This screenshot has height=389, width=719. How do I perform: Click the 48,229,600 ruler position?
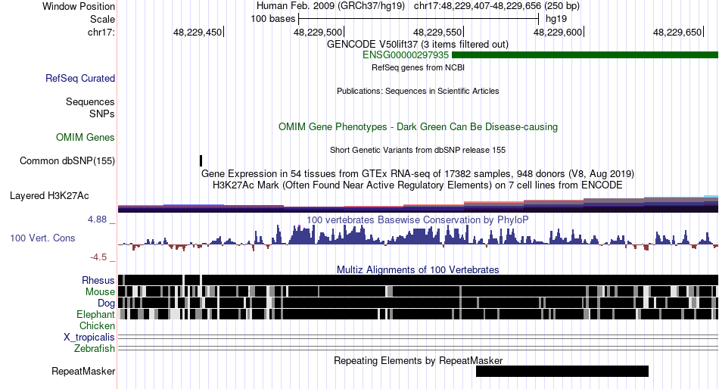[558, 32]
